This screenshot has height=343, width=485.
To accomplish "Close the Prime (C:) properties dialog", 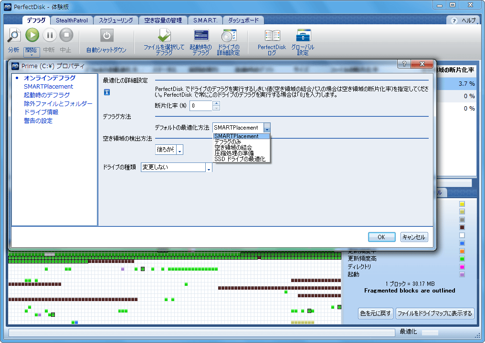I will click(x=422, y=64).
